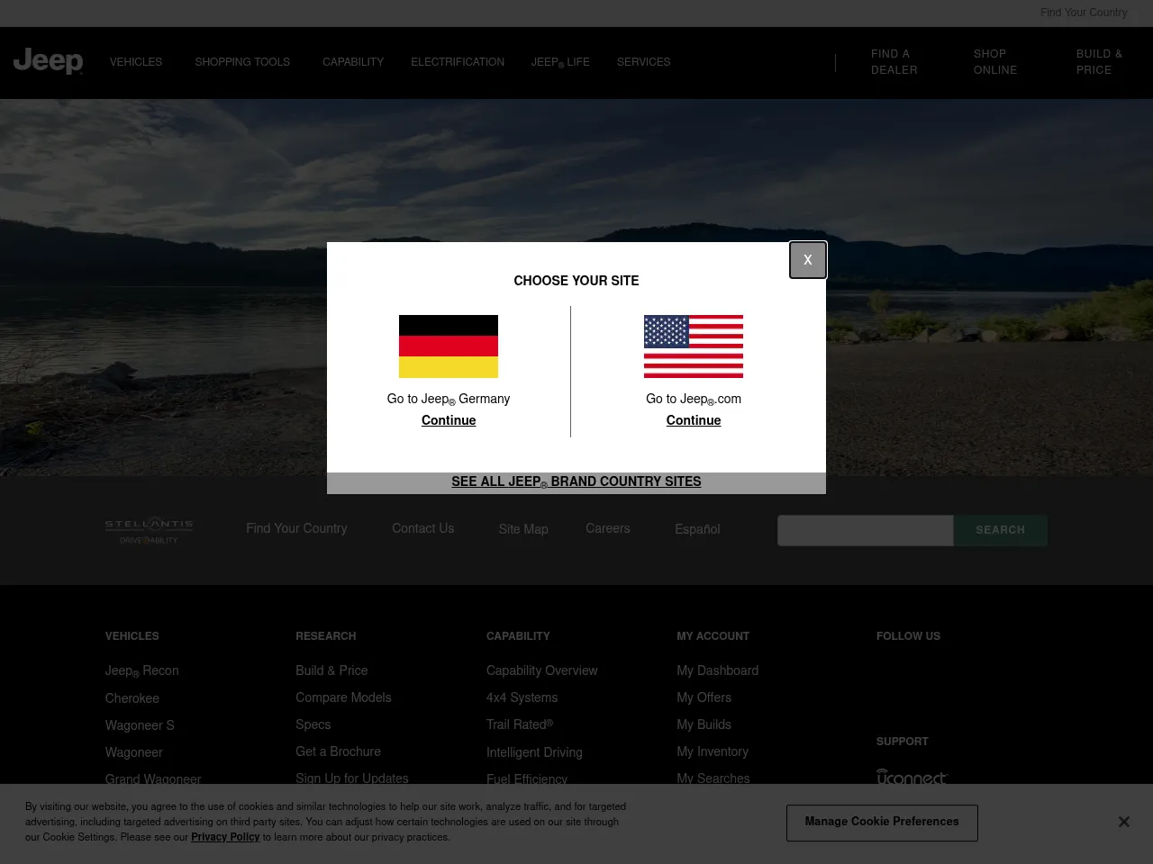This screenshot has height=864, width=1153.
Task: Expand the Electrification navigation menu
Action: (458, 62)
